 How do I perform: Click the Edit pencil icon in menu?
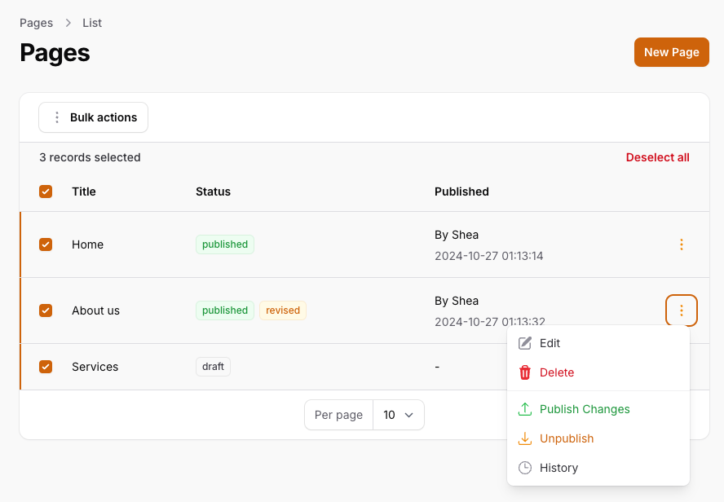click(525, 343)
